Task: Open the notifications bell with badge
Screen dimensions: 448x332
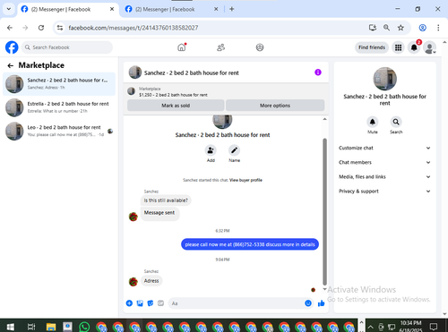Action: click(x=414, y=47)
